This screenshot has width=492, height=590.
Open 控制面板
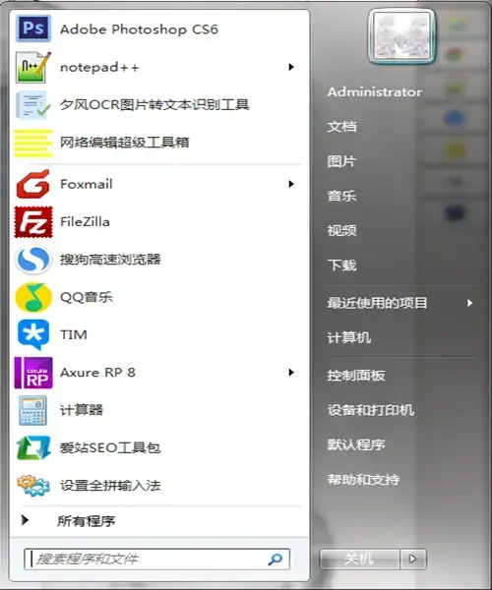pos(356,376)
